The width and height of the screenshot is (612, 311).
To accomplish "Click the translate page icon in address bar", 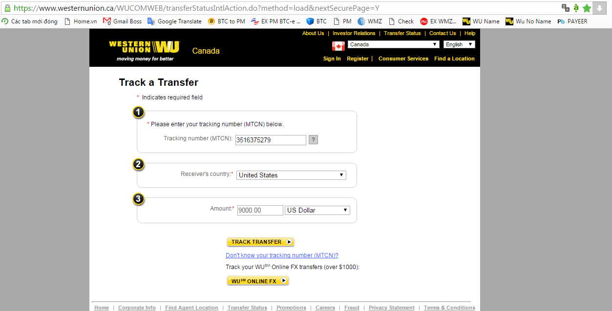I will (566, 8).
